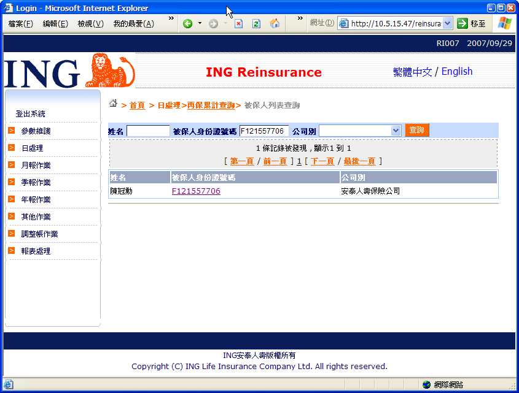The width and height of the screenshot is (519, 393).
Task: Open the 日處理 sidebar menu
Action: [32, 148]
